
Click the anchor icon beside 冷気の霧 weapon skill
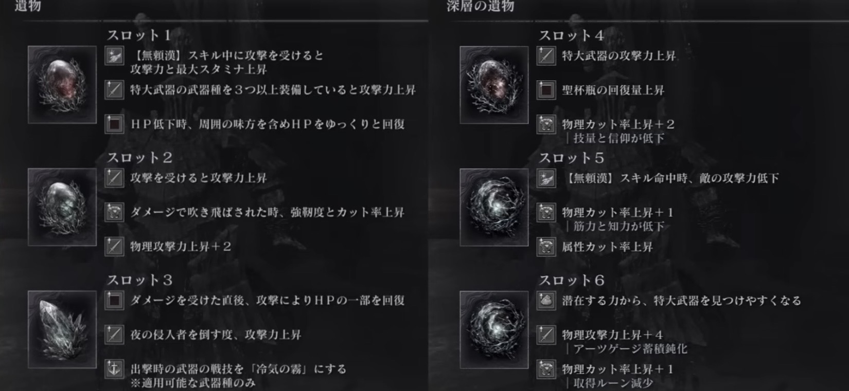(x=114, y=369)
